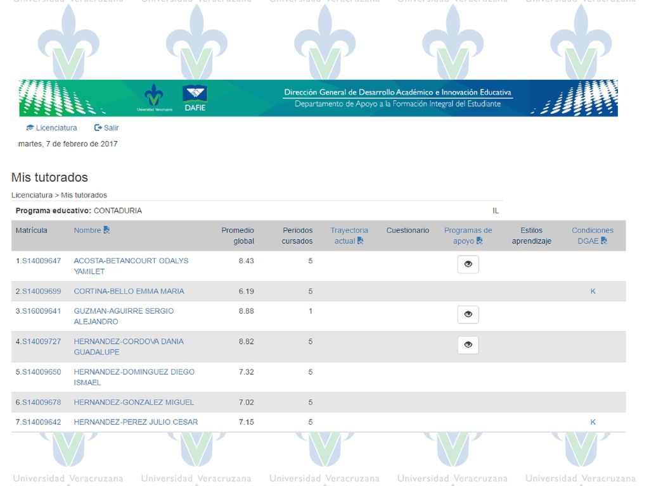The height and width of the screenshot is (486, 649).
Task: Open the Licenciatura menu item
Action: 52,128
